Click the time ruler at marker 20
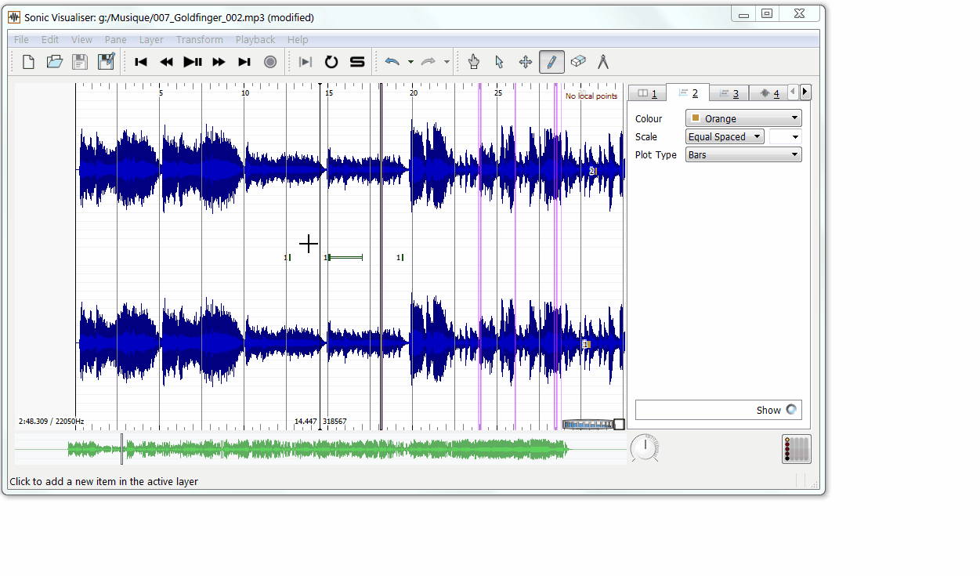980x576 pixels. [x=414, y=92]
